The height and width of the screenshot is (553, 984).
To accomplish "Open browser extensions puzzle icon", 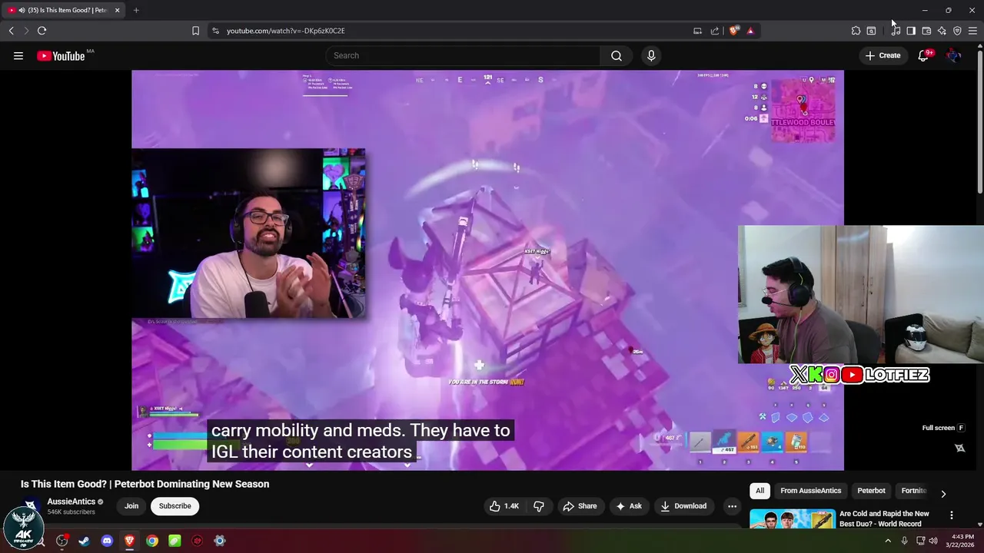I will pos(856,31).
